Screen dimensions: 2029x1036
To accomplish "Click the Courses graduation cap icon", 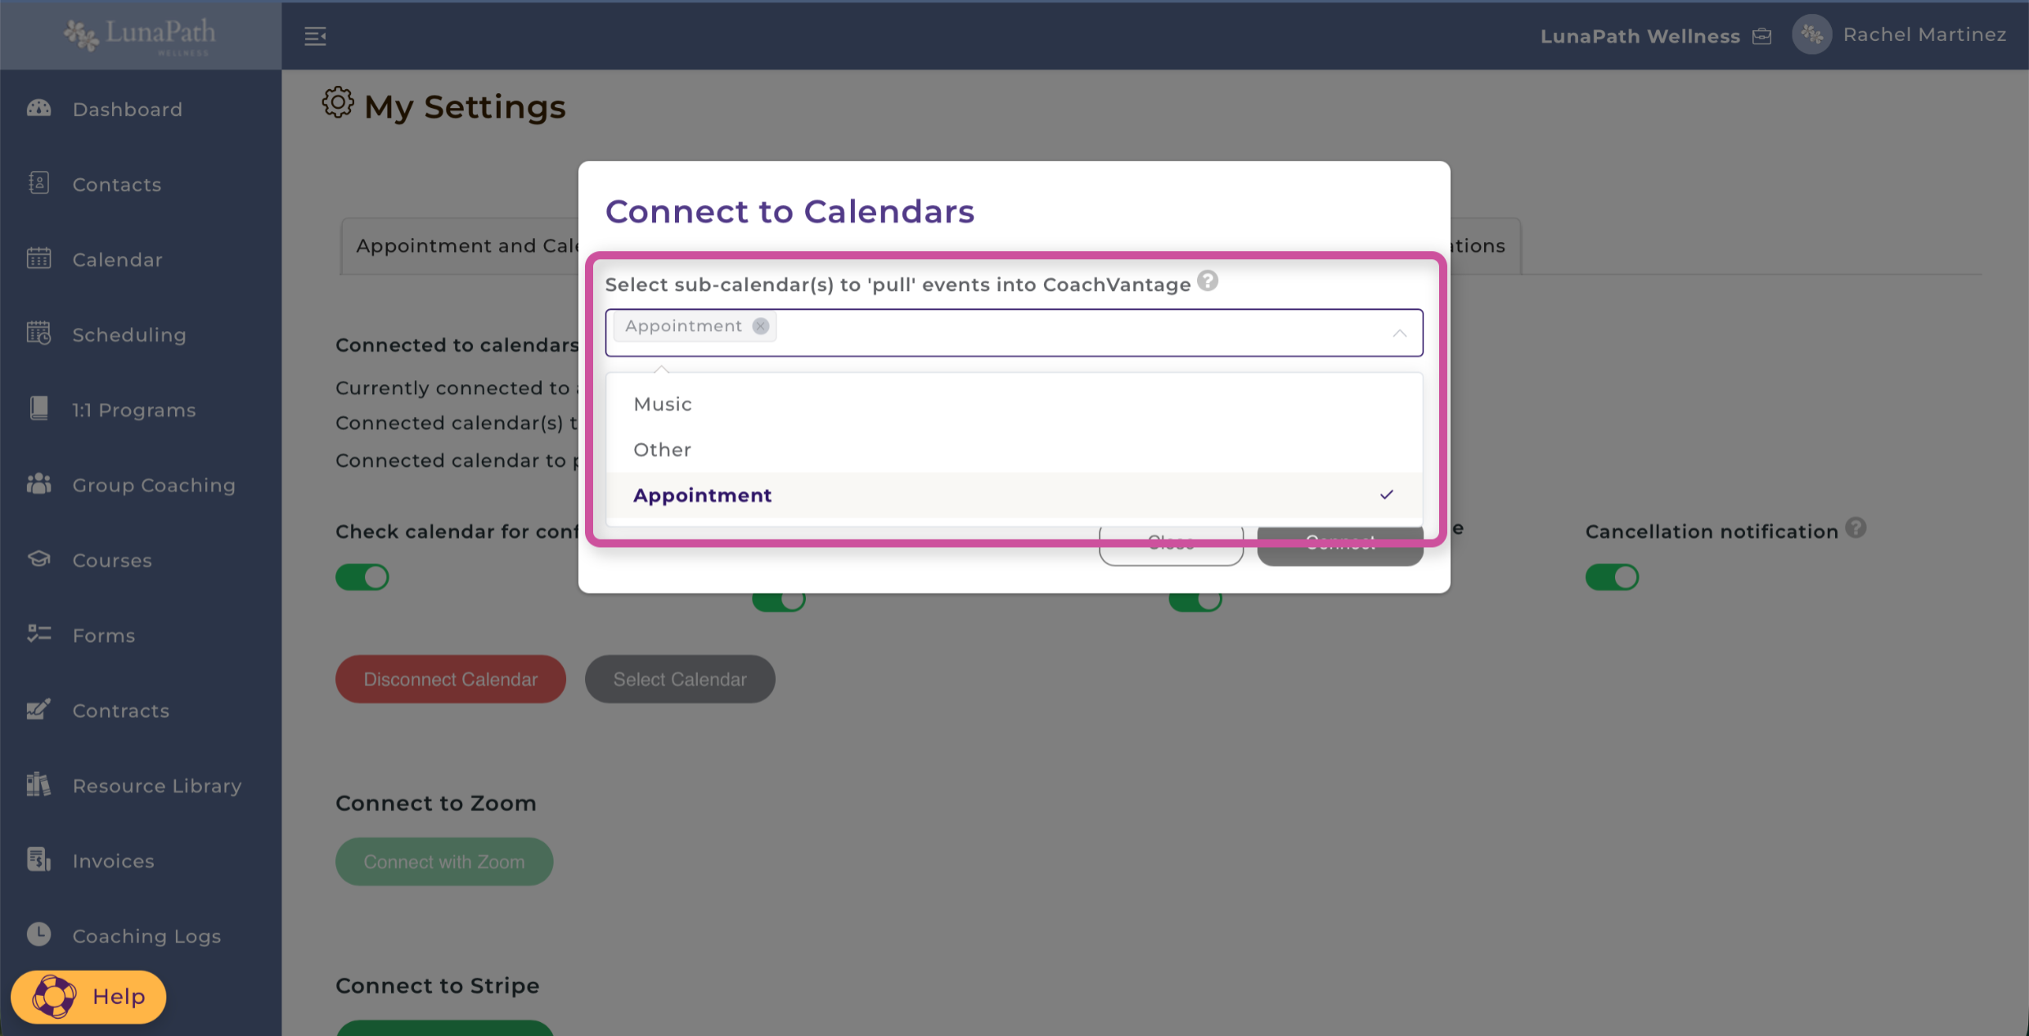I will [x=38, y=559].
